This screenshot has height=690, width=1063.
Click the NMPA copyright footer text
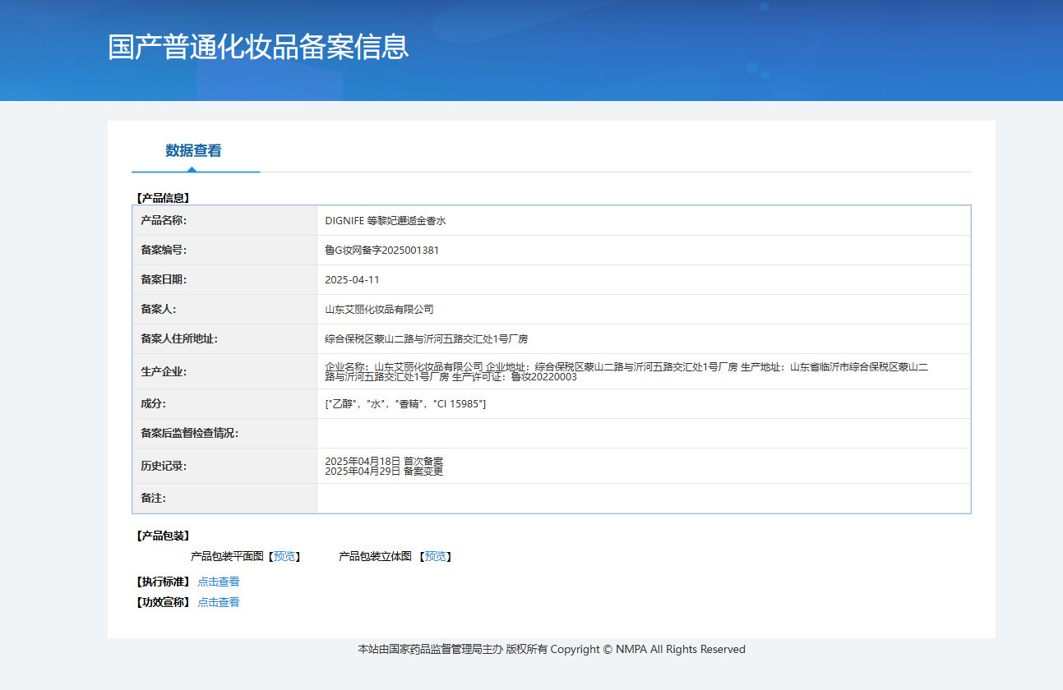[552, 650]
